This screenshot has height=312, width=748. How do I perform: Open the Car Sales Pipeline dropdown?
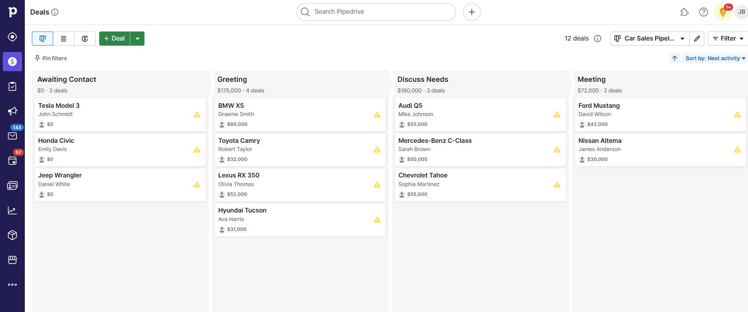pos(650,39)
